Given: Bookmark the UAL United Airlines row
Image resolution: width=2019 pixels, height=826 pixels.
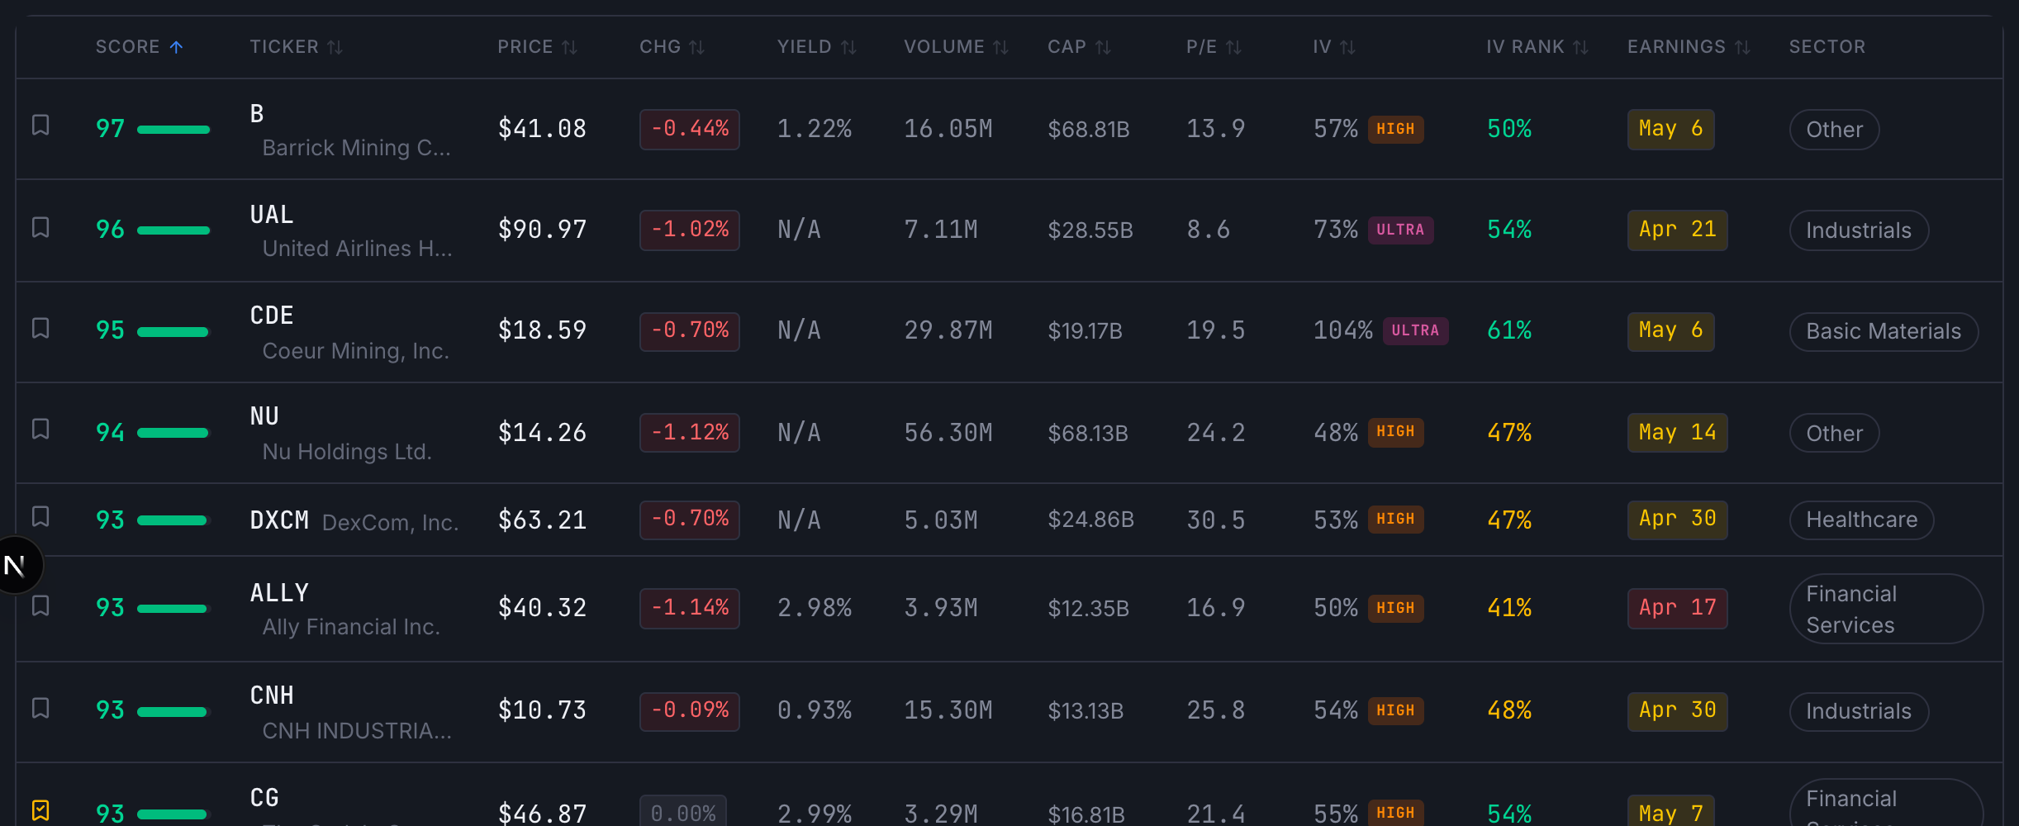Looking at the screenshot, I should pyautogui.click(x=41, y=227).
